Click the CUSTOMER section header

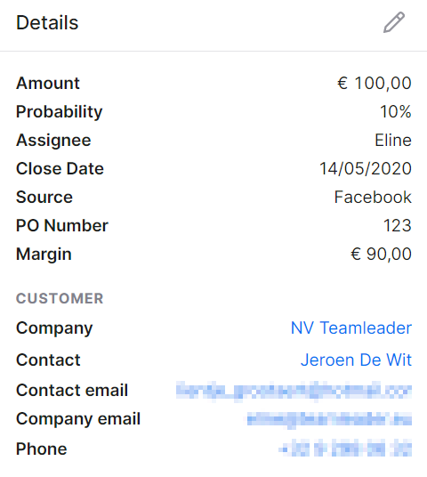(x=60, y=298)
